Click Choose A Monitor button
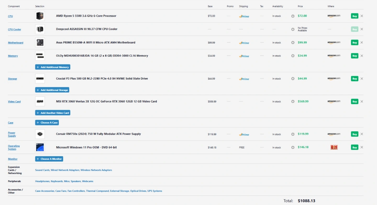 tap(49, 159)
